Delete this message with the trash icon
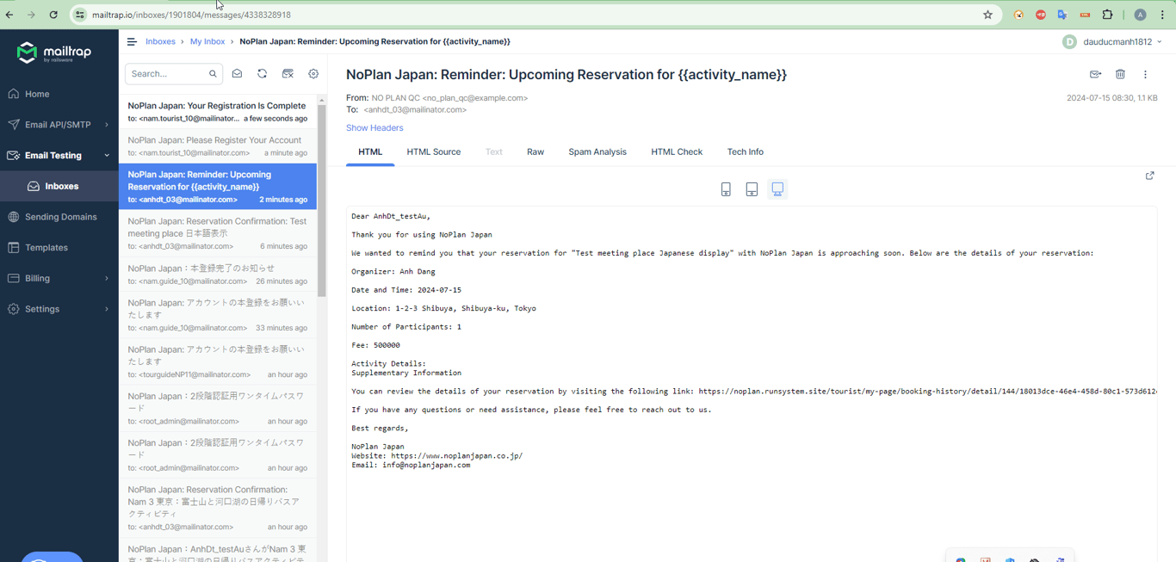This screenshot has width=1176, height=562. click(x=1120, y=75)
